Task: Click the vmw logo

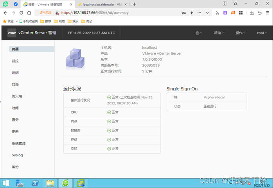Action: coord(12,33)
